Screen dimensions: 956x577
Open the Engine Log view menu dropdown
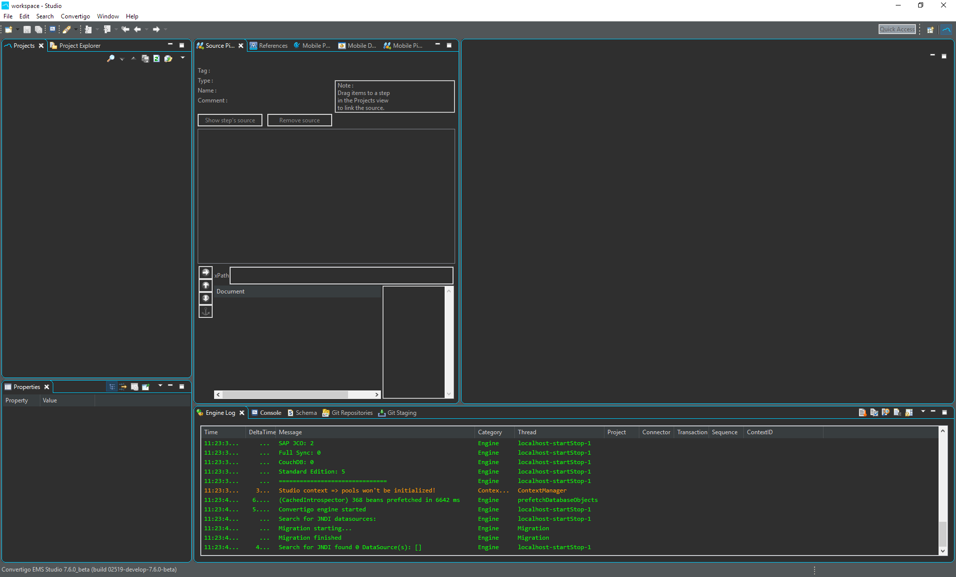point(923,411)
